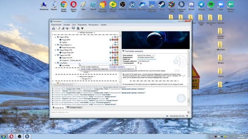Open the 360 Total Security desktop shortcut
Viewport: 248px width, 139px height.
[x=113, y=6]
